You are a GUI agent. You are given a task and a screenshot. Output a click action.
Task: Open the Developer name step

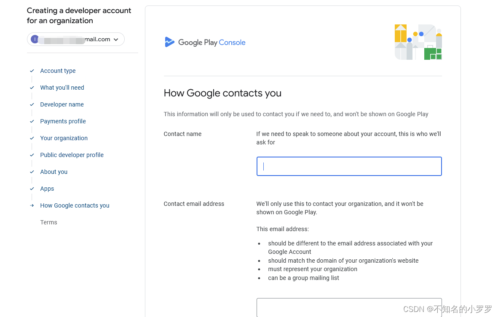[x=62, y=104]
